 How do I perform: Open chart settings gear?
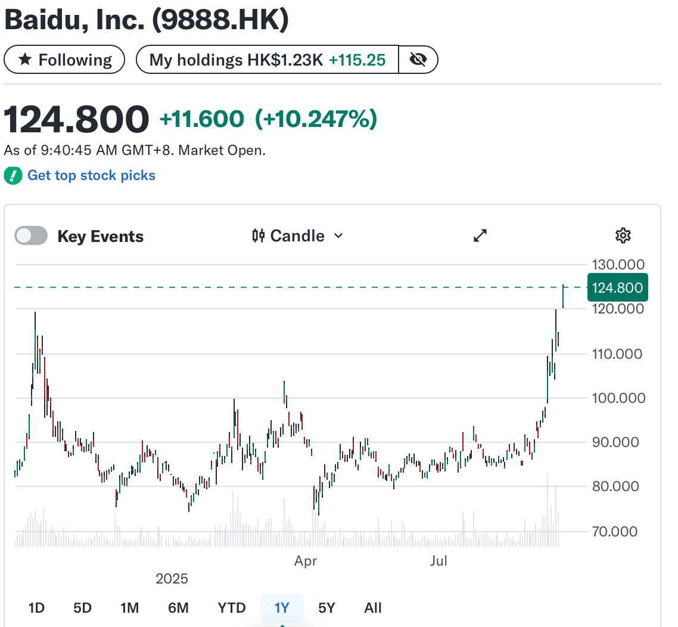[623, 235]
